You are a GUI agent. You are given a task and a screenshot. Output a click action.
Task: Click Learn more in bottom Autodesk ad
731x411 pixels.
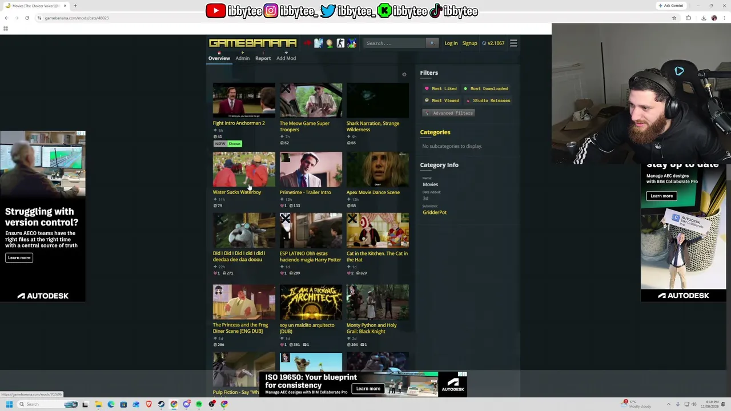(368, 389)
